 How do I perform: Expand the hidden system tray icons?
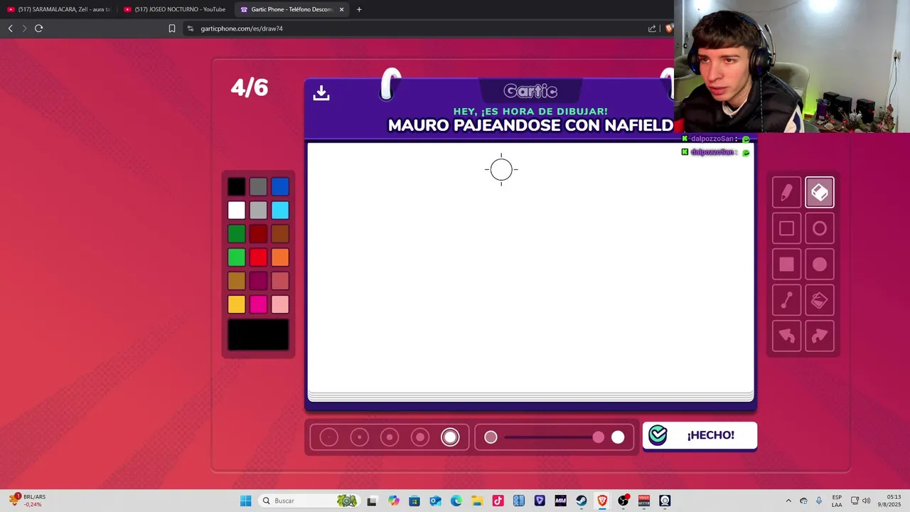788,501
